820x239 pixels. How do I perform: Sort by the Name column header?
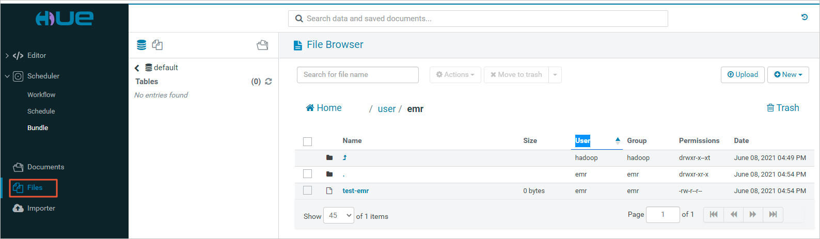point(352,141)
